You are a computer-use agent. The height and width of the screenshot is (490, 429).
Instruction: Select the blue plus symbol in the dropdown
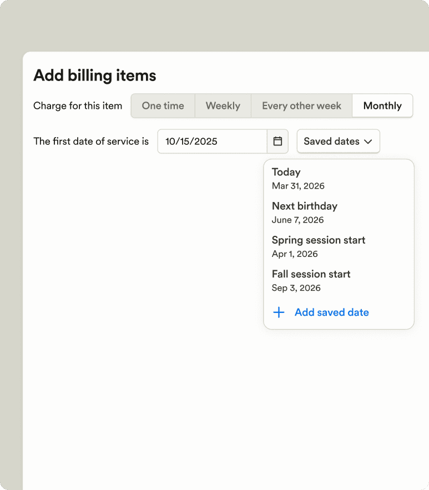(278, 312)
